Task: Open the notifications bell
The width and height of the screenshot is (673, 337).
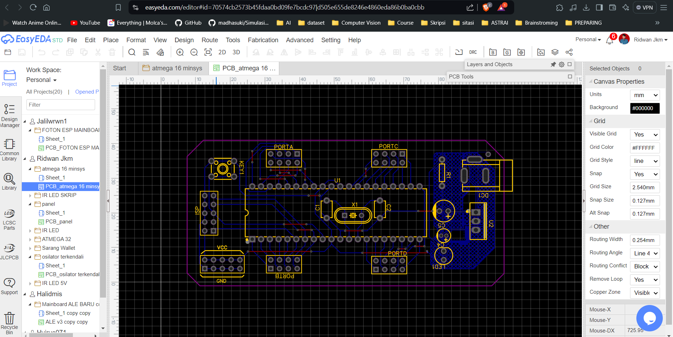Action: (x=610, y=40)
